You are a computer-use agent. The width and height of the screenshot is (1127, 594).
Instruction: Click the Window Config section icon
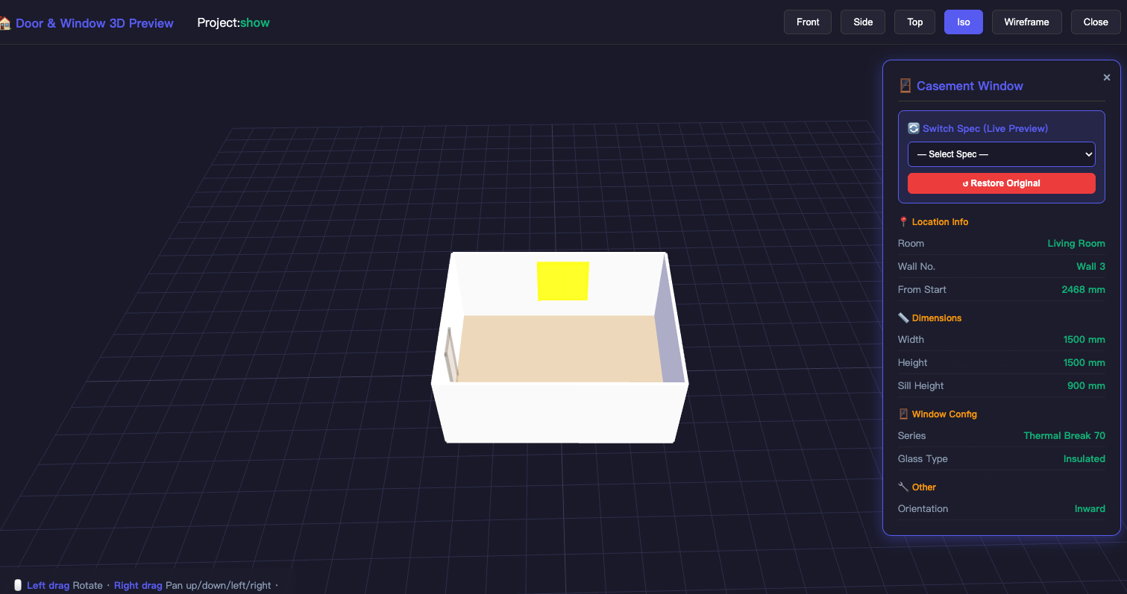(903, 414)
